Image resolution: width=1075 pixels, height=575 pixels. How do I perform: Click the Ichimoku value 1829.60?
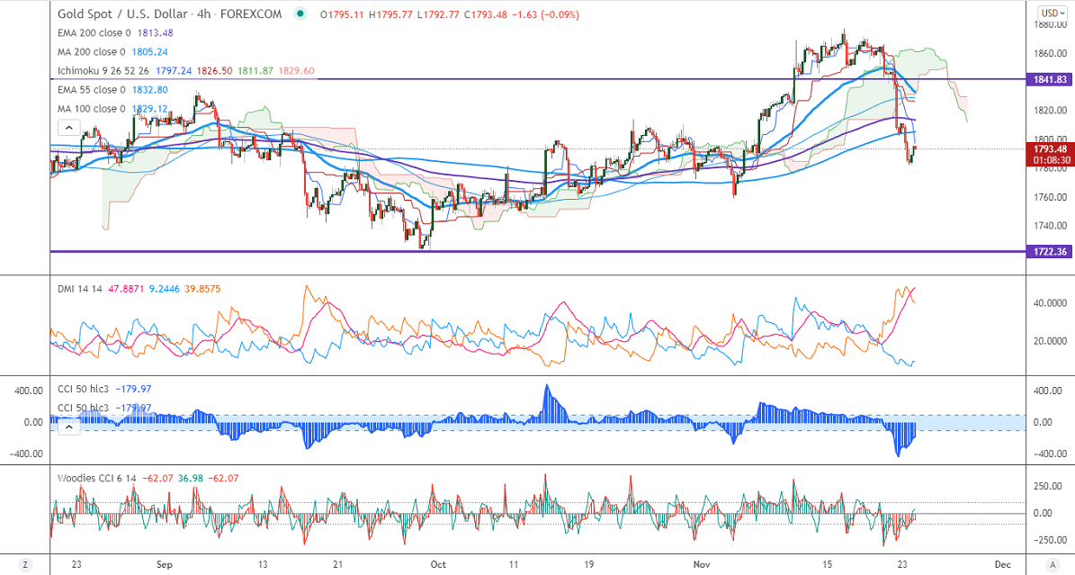coord(296,71)
